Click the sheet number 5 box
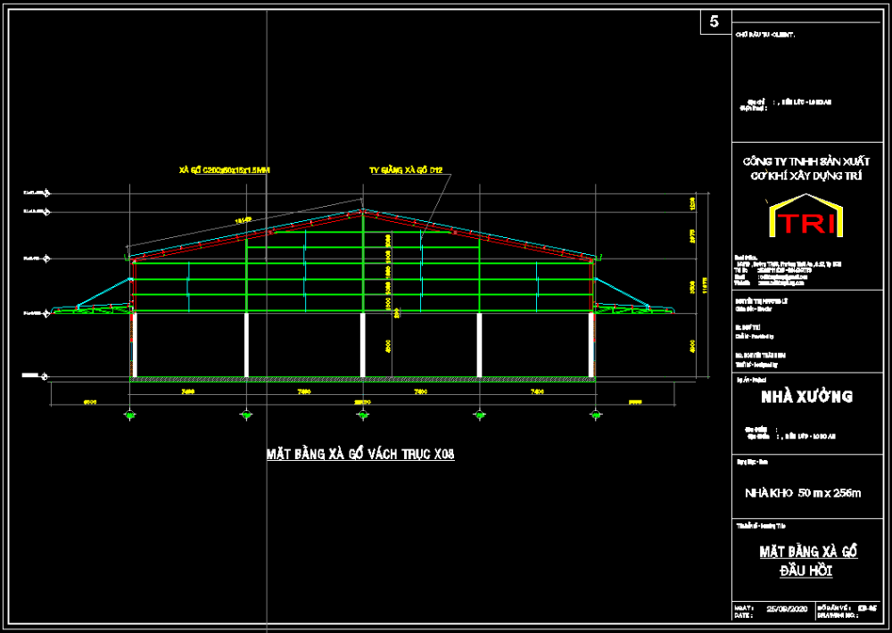 [715, 22]
